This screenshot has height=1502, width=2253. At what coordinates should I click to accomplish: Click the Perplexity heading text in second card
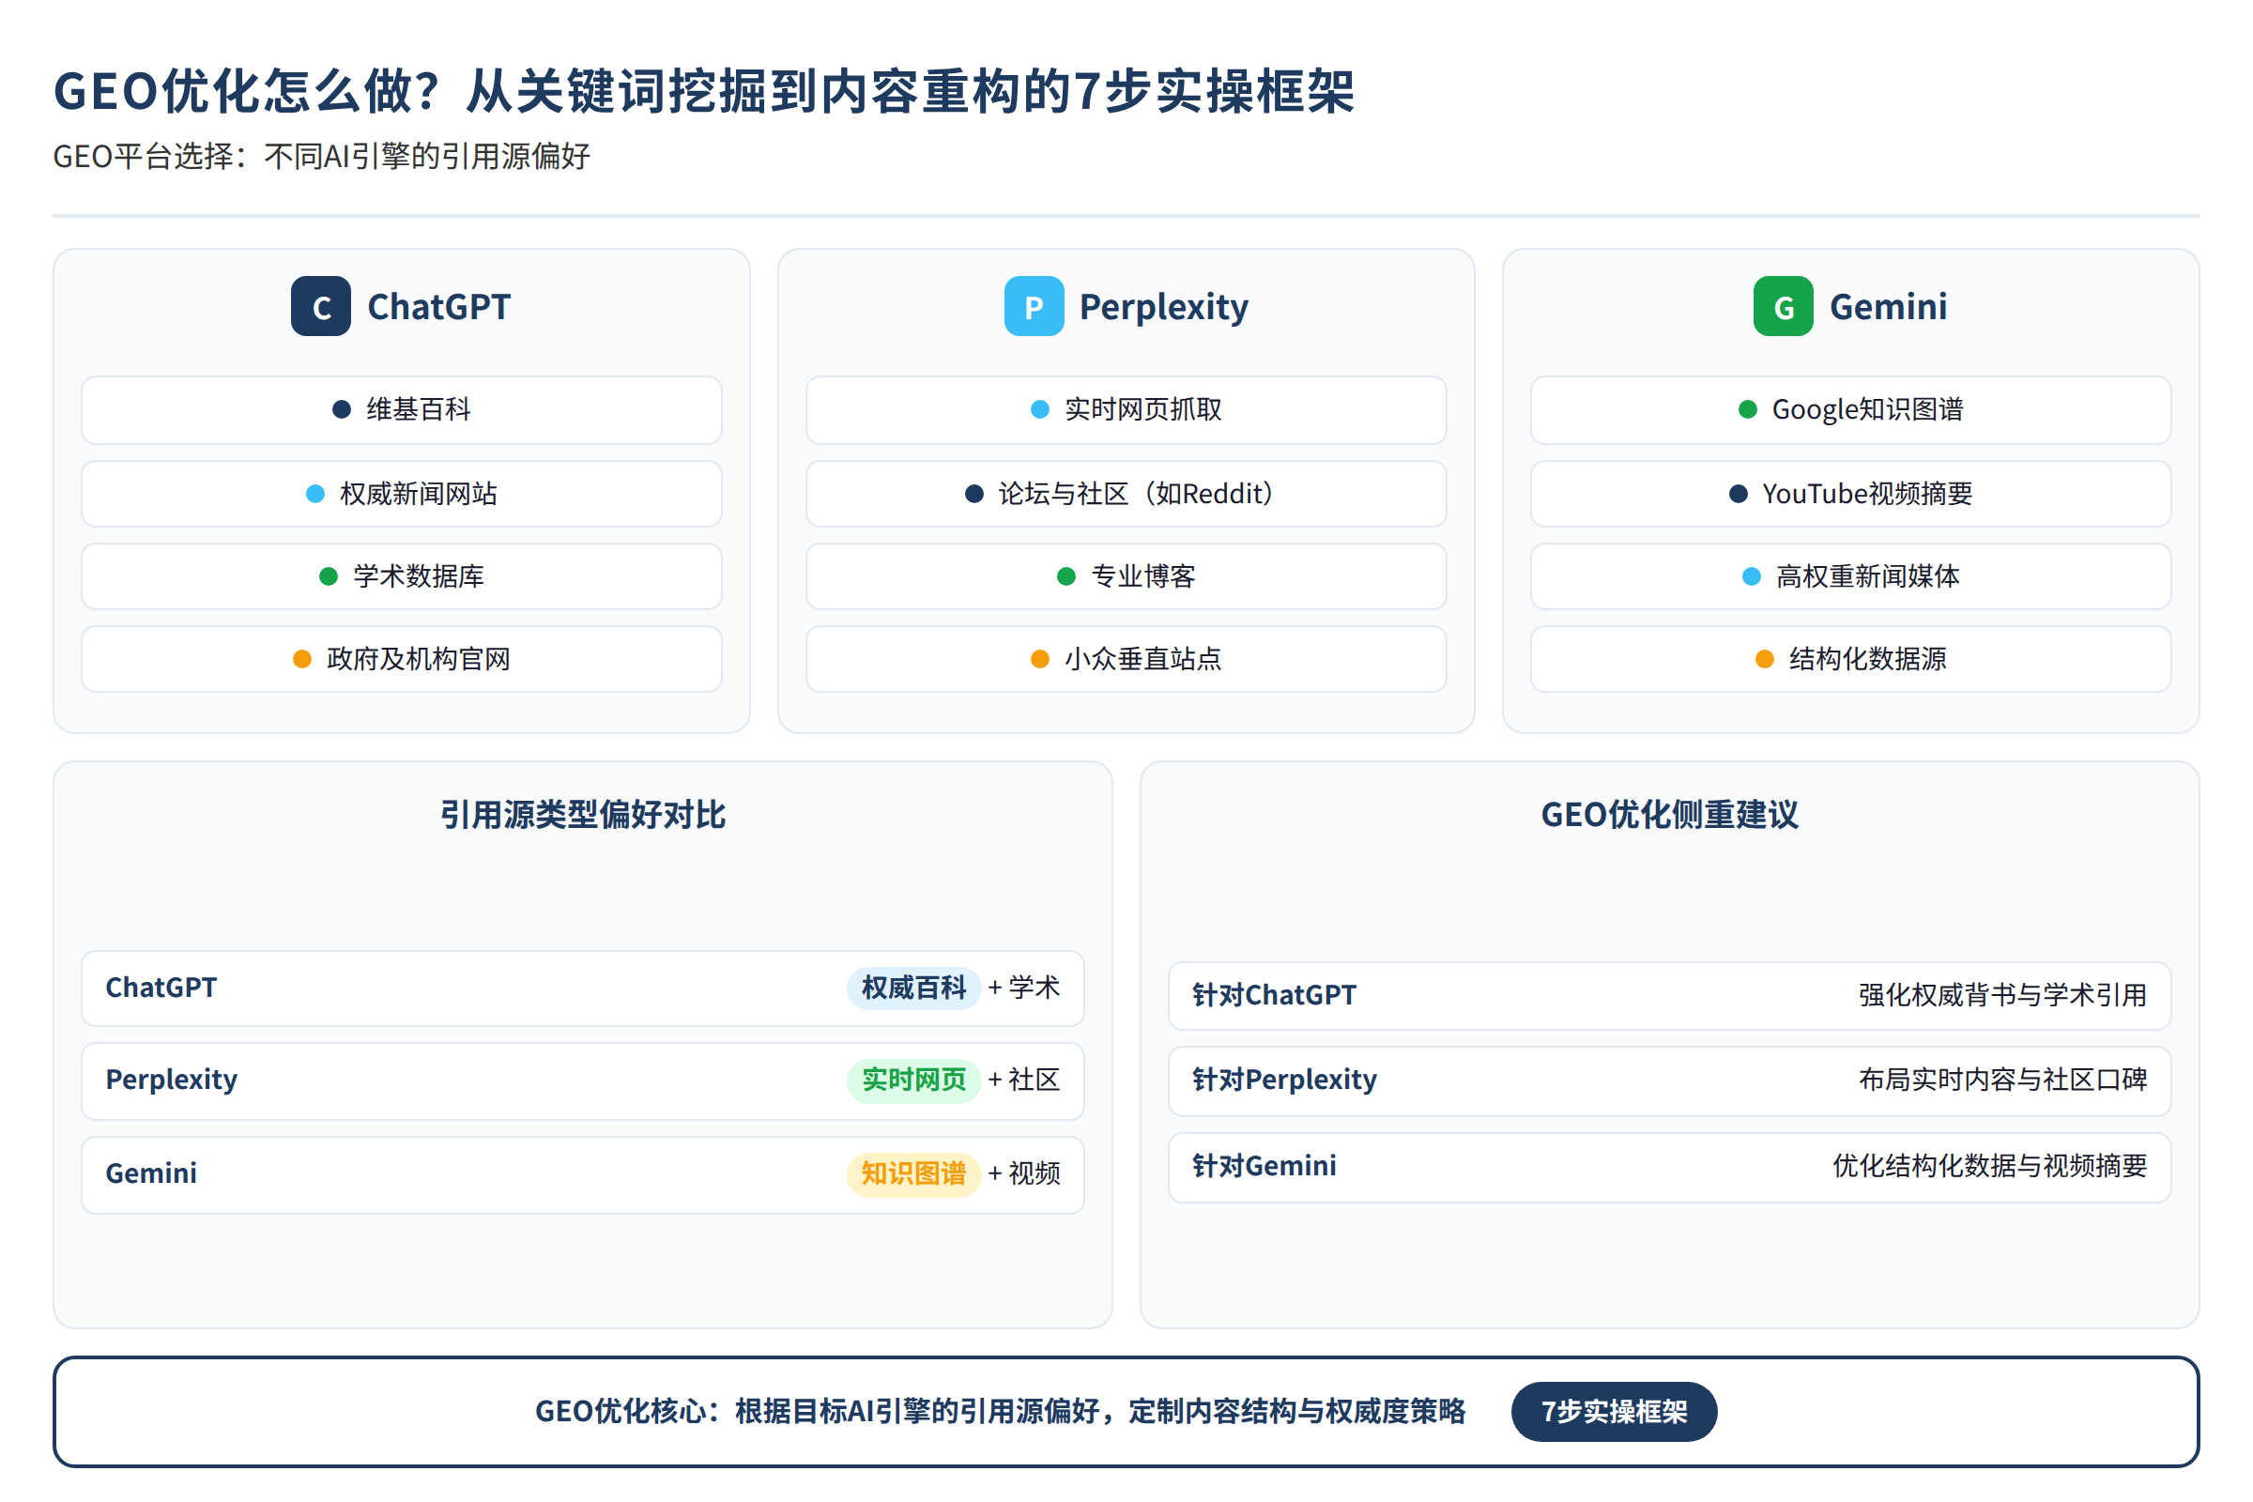[1164, 308]
